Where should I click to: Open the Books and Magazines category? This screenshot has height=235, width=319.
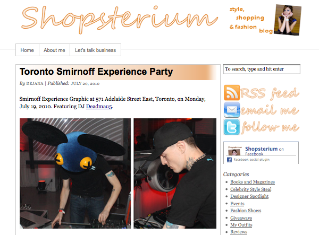253,182
